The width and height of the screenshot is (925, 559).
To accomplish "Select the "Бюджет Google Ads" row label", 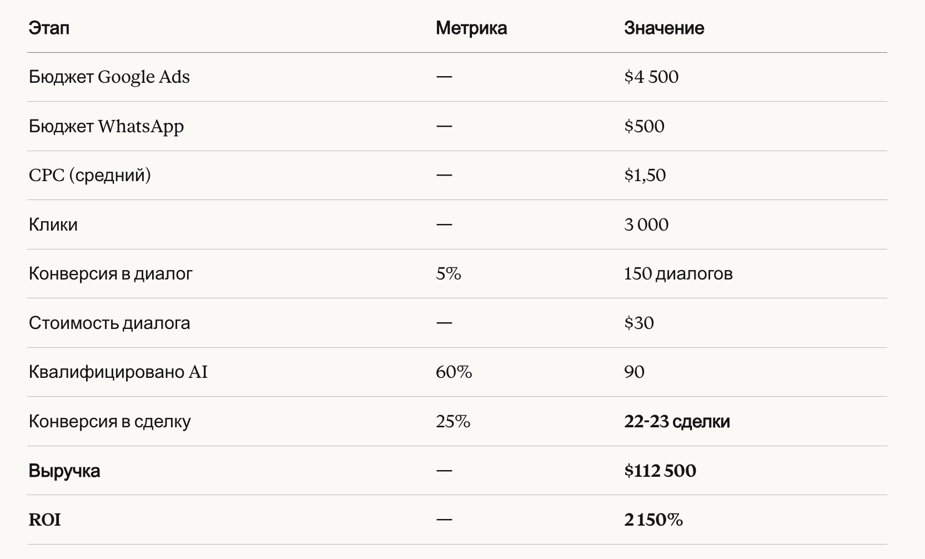I will pyautogui.click(x=109, y=77).
